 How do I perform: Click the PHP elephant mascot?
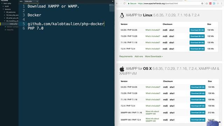(213, 123)
